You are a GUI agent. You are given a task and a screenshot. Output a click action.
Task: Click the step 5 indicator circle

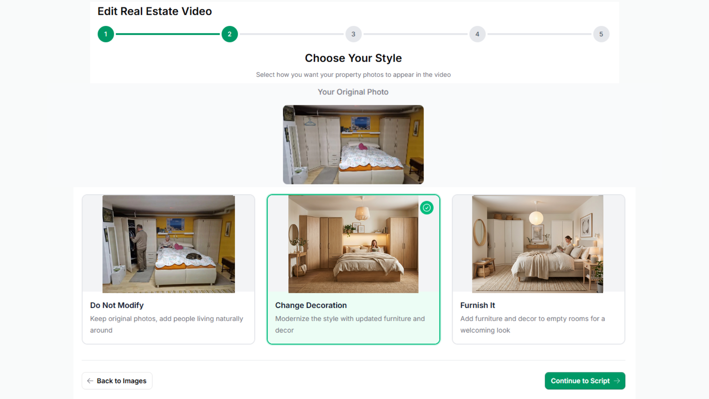pyautogui.click(x=601, y=34)
